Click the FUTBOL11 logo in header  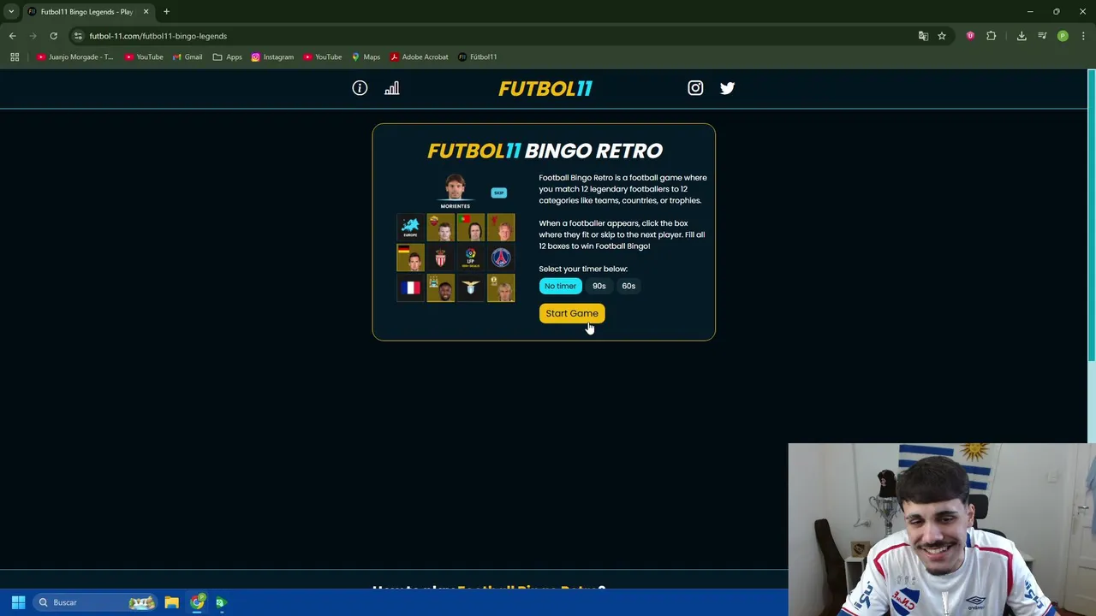[545, 88]
